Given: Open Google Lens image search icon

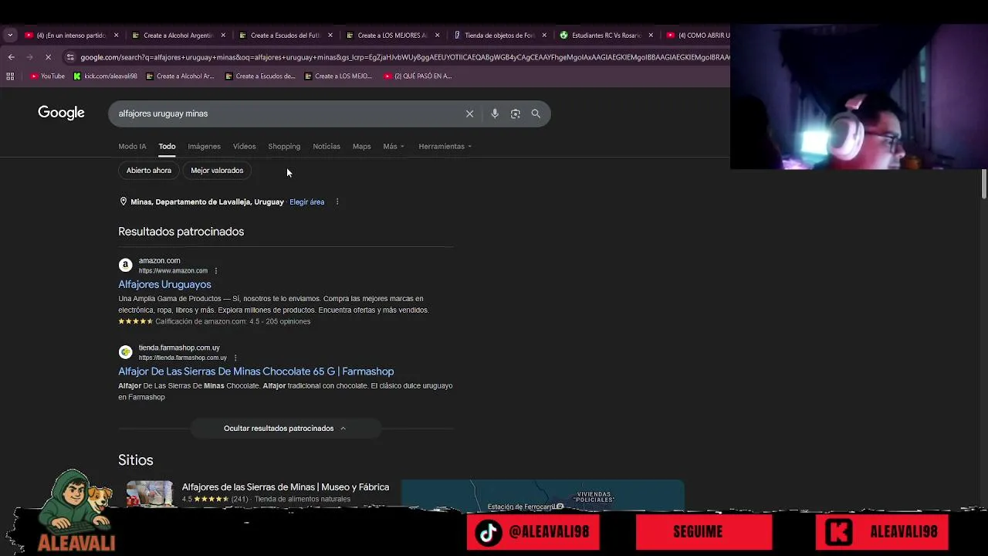Looking at the screenshot, I should pyautogui.click(x=516, y=114).
